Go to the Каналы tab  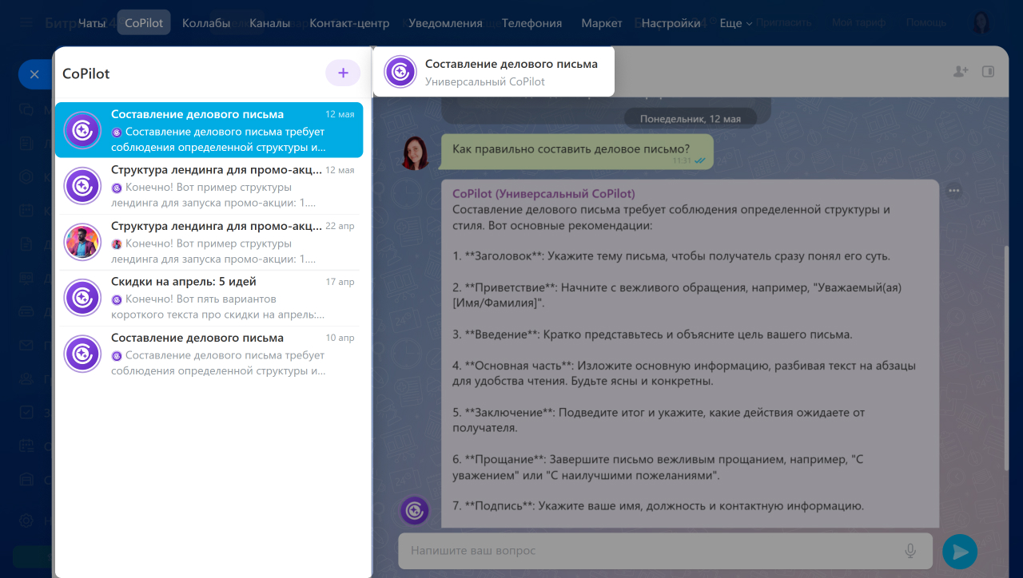[x=270, y=23]
